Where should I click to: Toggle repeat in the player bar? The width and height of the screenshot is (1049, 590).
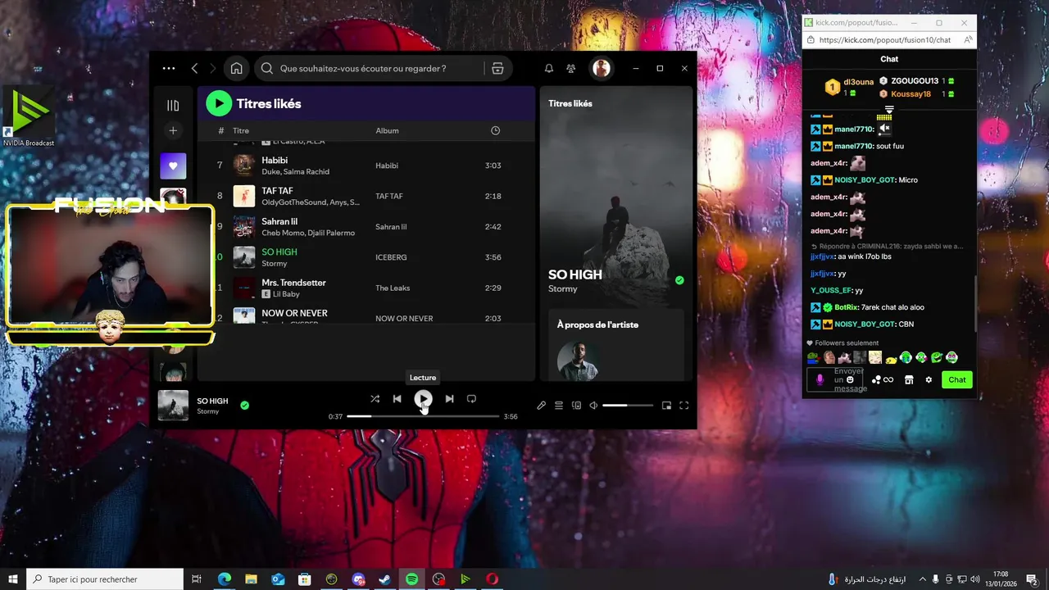coord(471,399)
